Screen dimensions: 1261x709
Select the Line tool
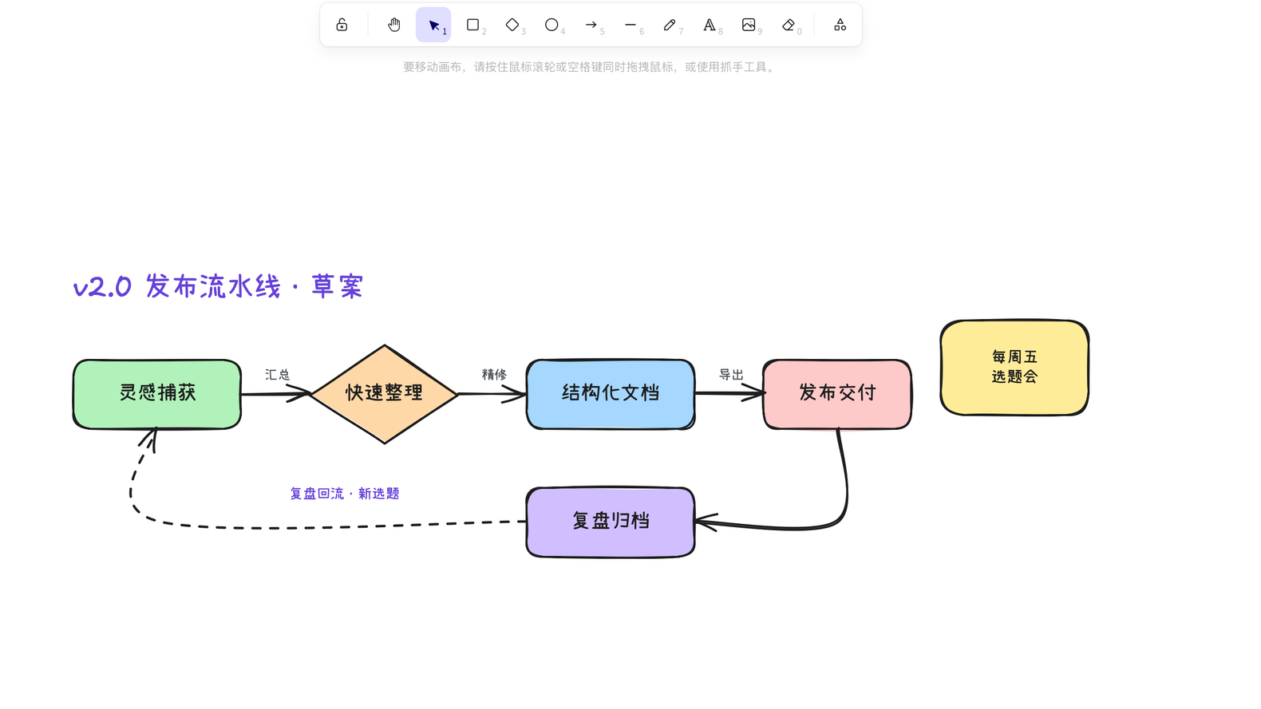630,25
